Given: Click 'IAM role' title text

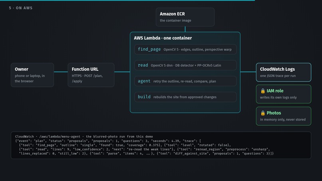Looking at the screenshot, I should 275,91.
